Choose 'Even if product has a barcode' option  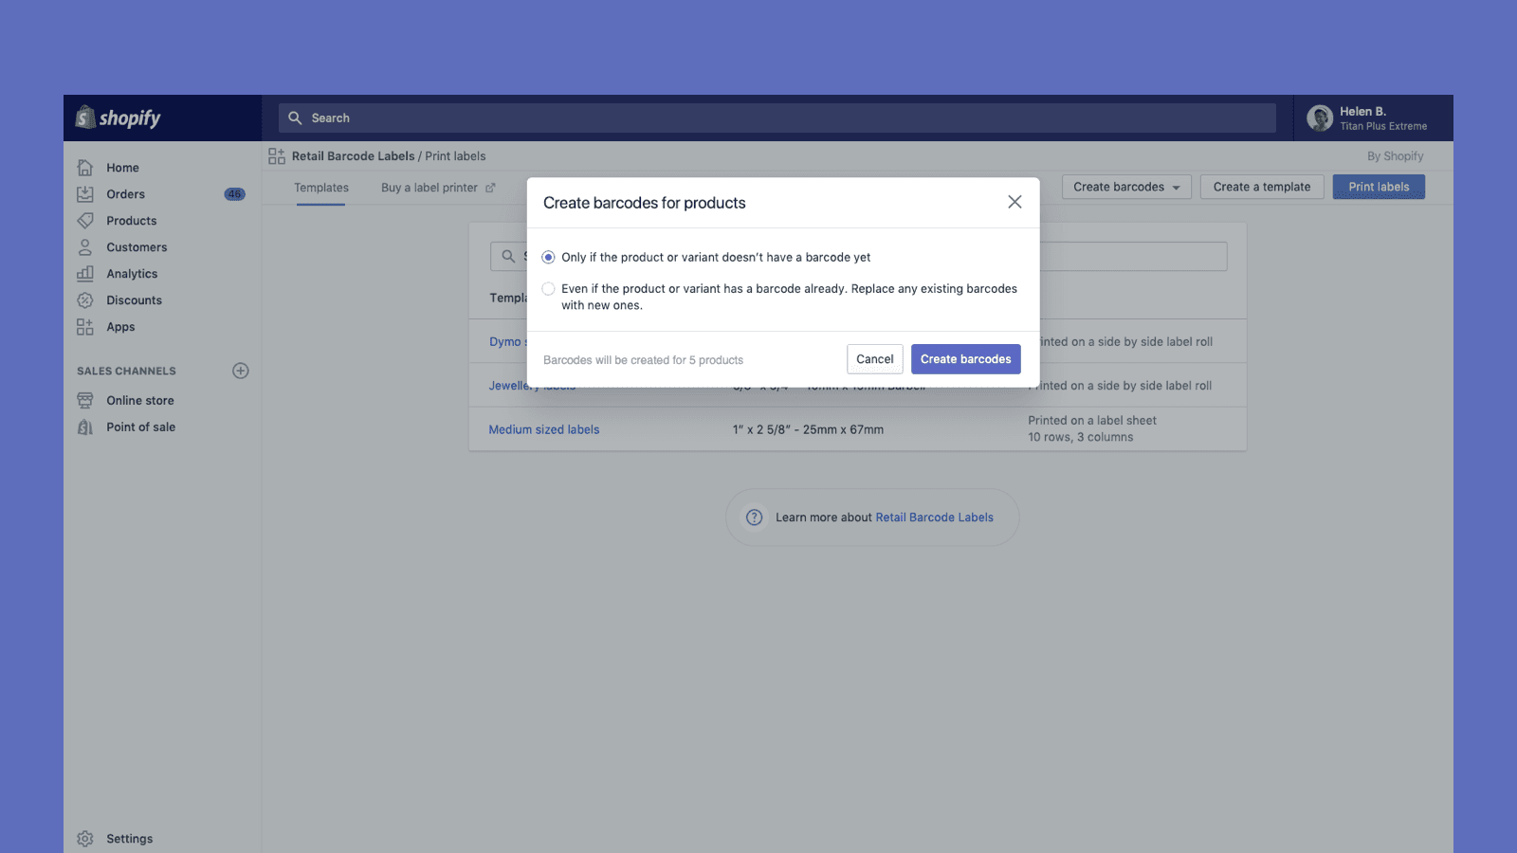pos(548,289)
